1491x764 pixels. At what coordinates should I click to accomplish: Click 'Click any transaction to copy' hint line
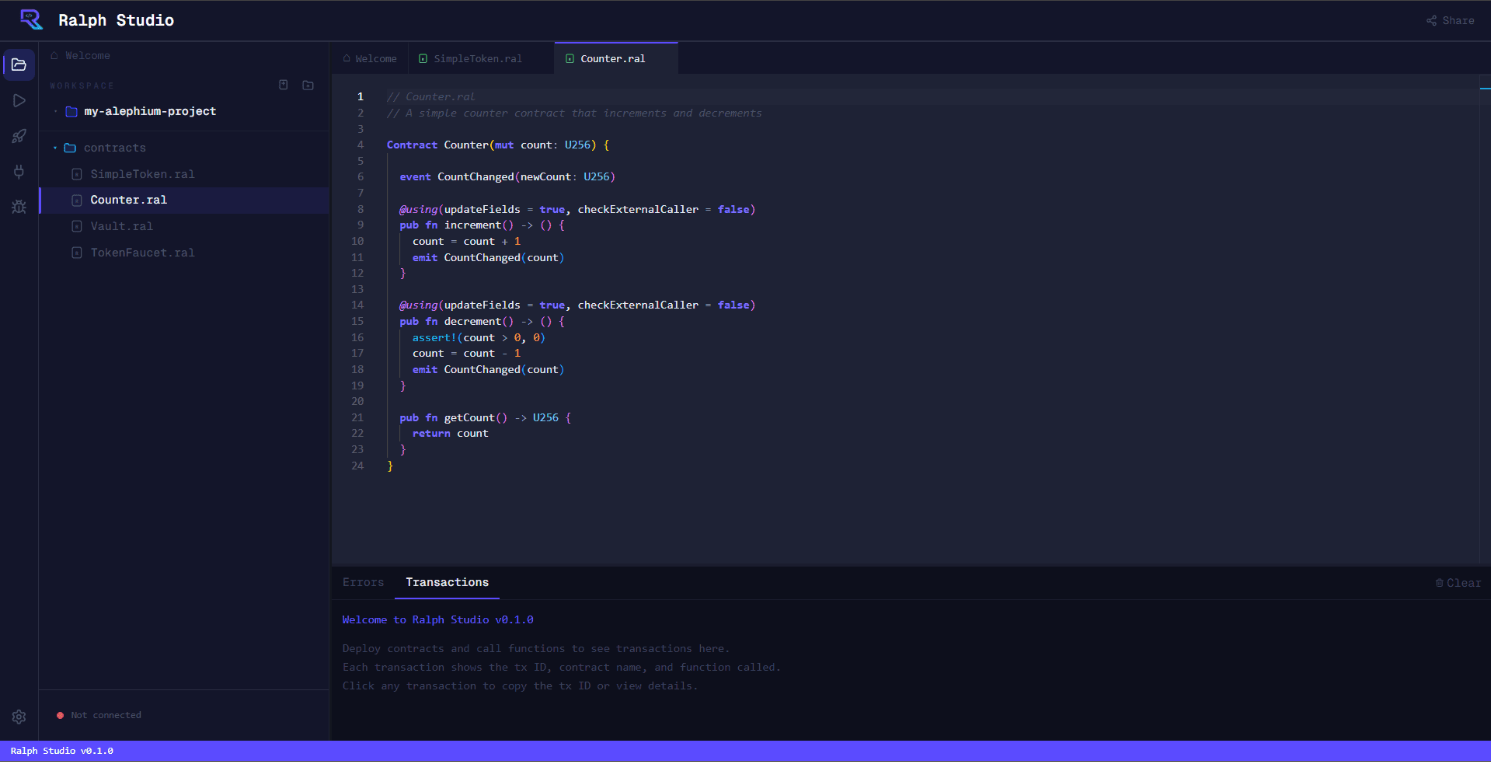(520, 686)
